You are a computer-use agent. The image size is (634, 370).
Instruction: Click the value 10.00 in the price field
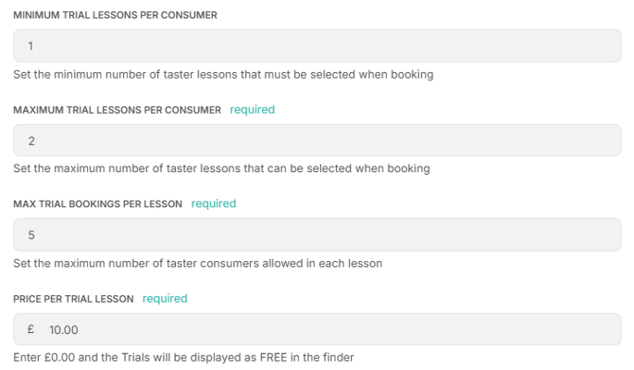tap(63, 330)
